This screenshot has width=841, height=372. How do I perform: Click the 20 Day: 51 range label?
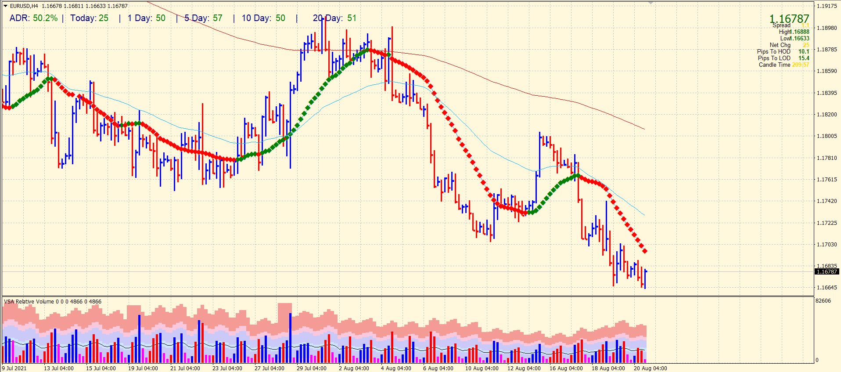tap(334, 18)
